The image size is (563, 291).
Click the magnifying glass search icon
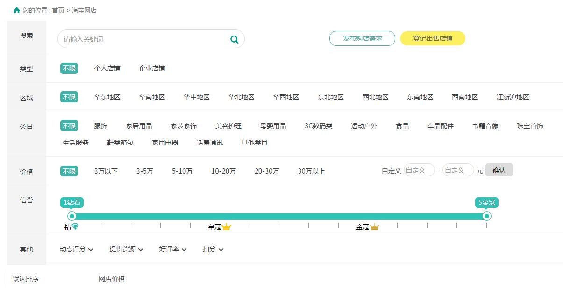tap(234, 39)
